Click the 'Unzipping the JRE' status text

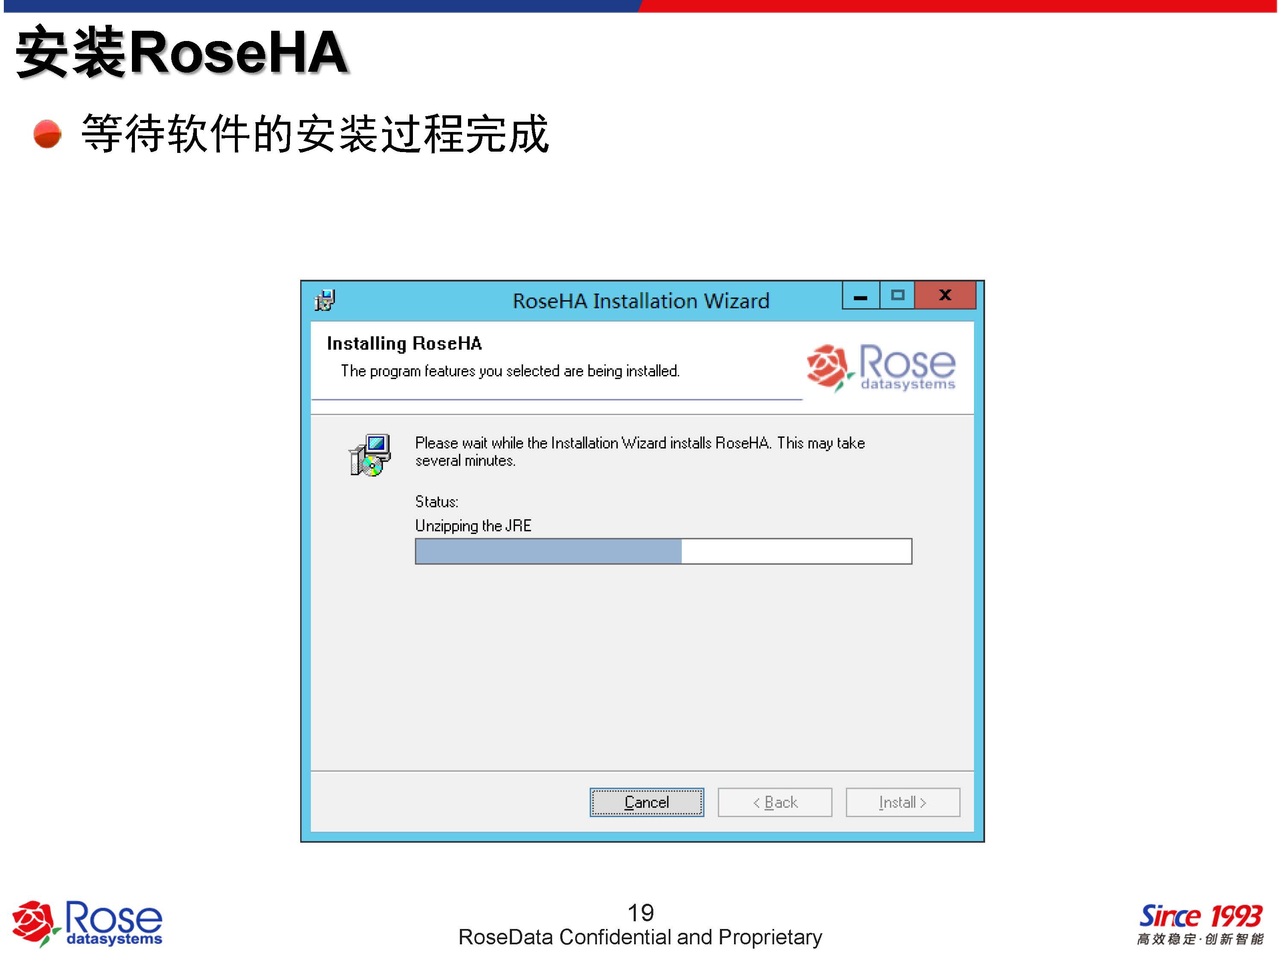pos(473,526)
